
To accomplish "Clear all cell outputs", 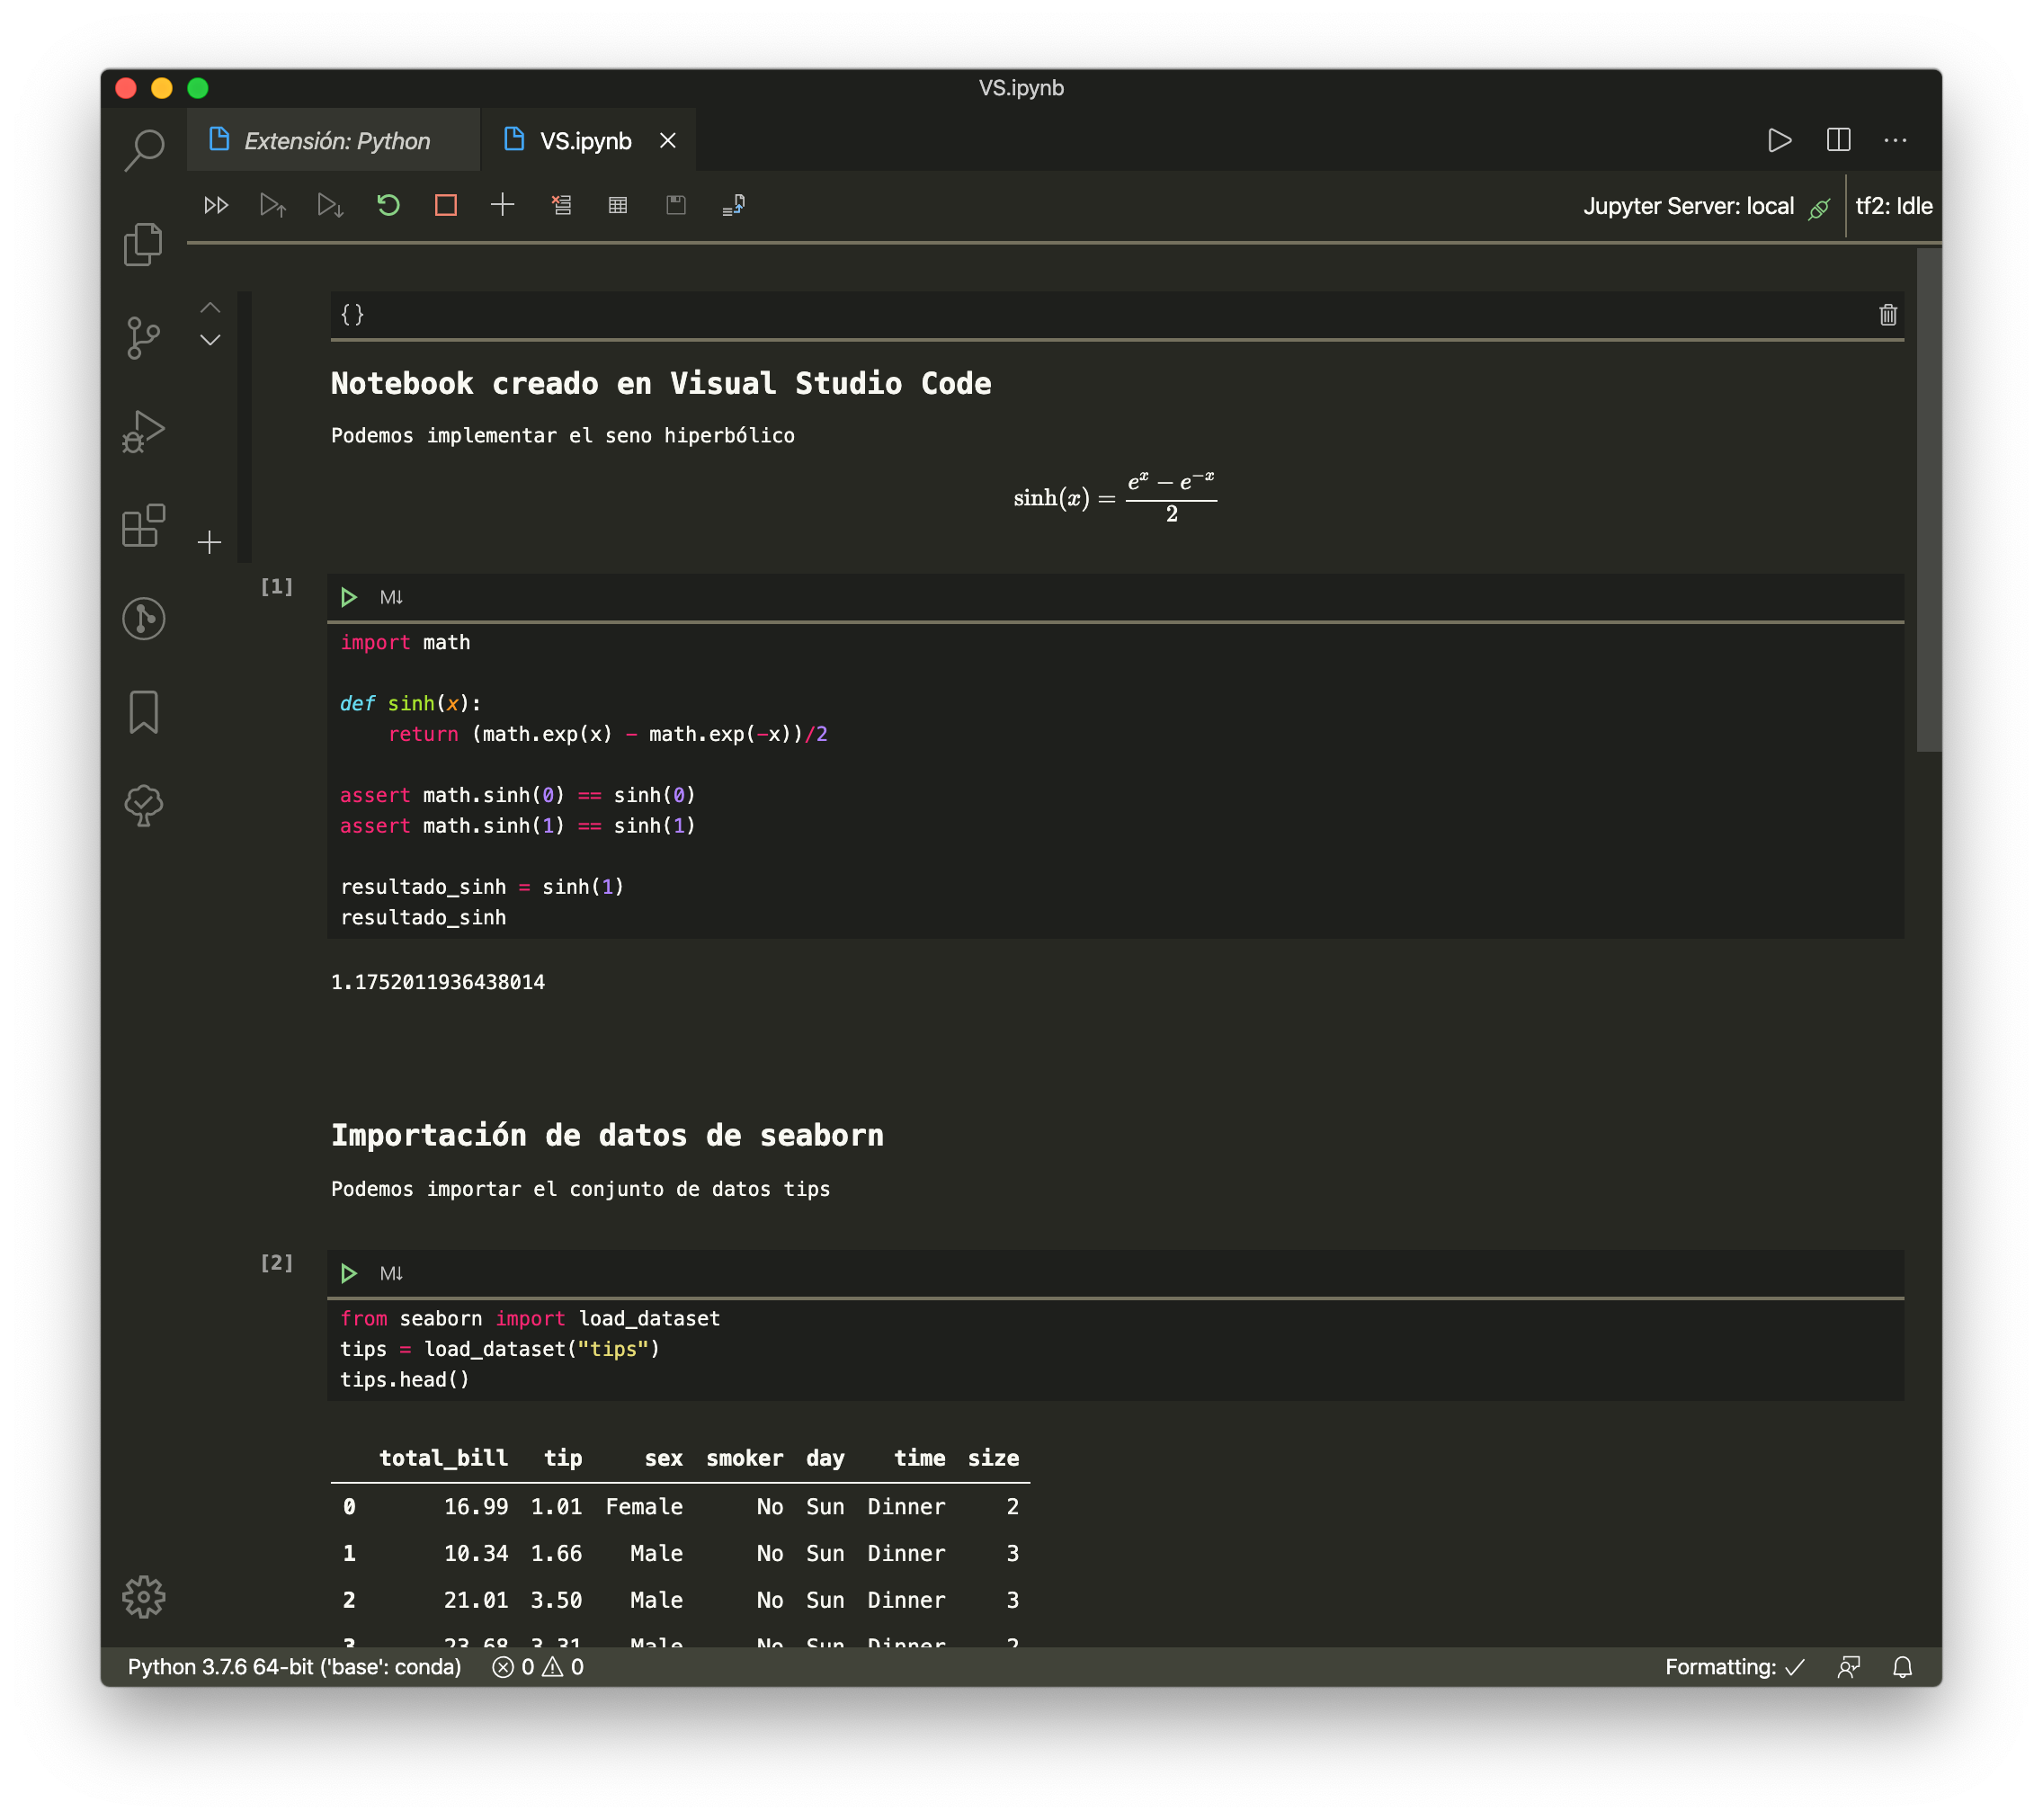I will pos(561,205).
